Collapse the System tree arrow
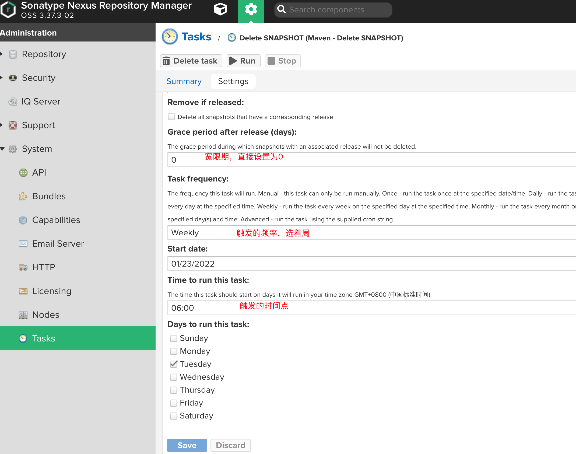576x454 pixels. 2,149
